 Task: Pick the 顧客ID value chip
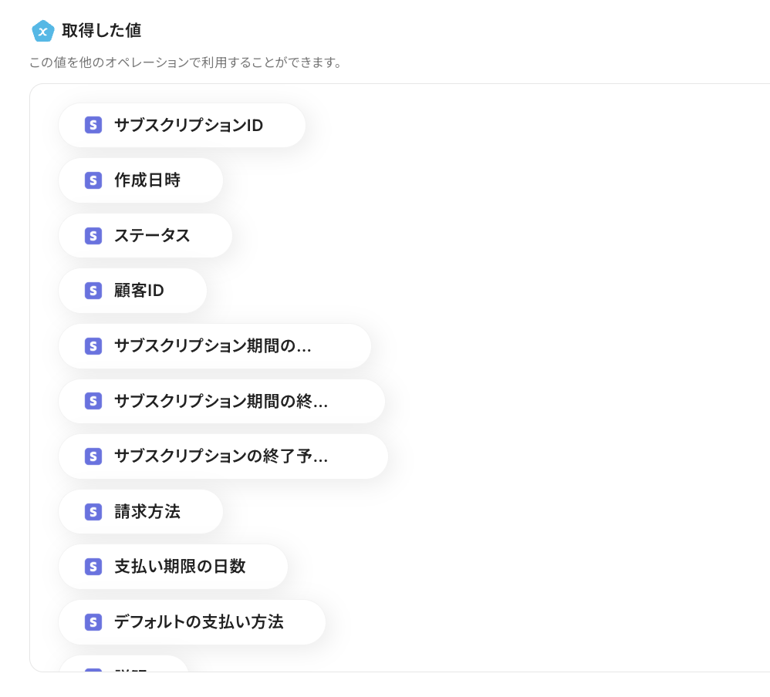coord(139,291)
